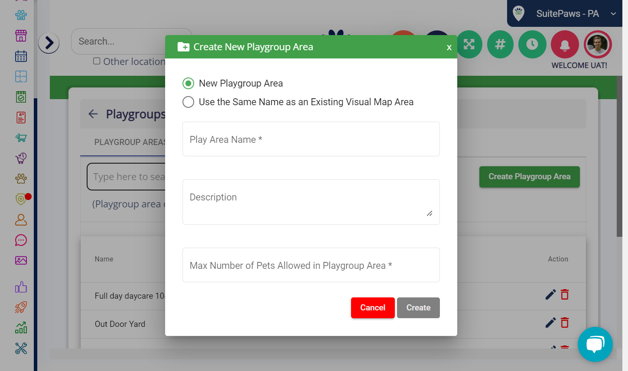The image size is (628, 371).
Task: Go back with the Playgroups arrow
Action: pos(93,114)
